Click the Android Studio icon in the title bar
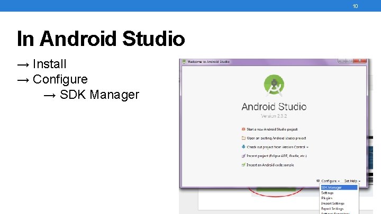 pyautogui.click(x=184, y=62)
